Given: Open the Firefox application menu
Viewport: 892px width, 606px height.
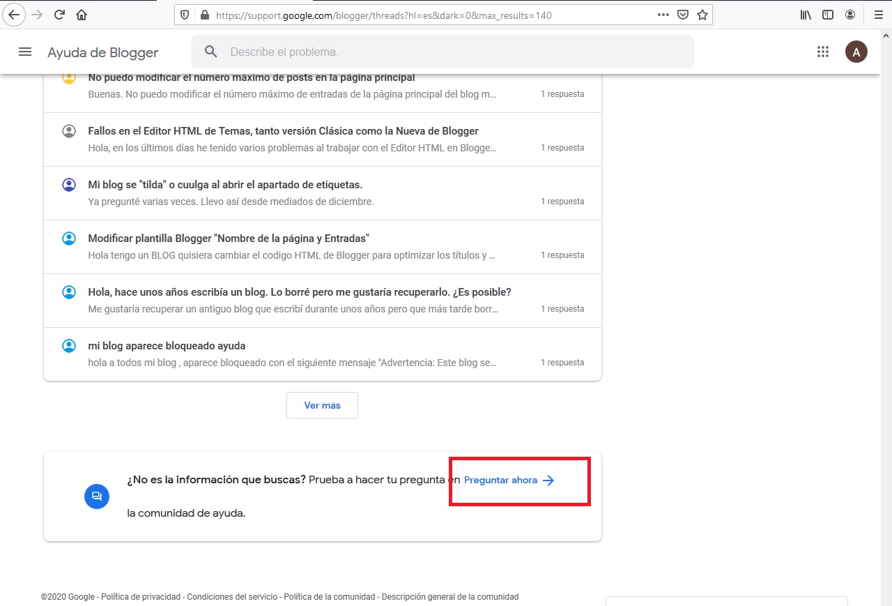Looking at the screenshot, I should [878, 15].
